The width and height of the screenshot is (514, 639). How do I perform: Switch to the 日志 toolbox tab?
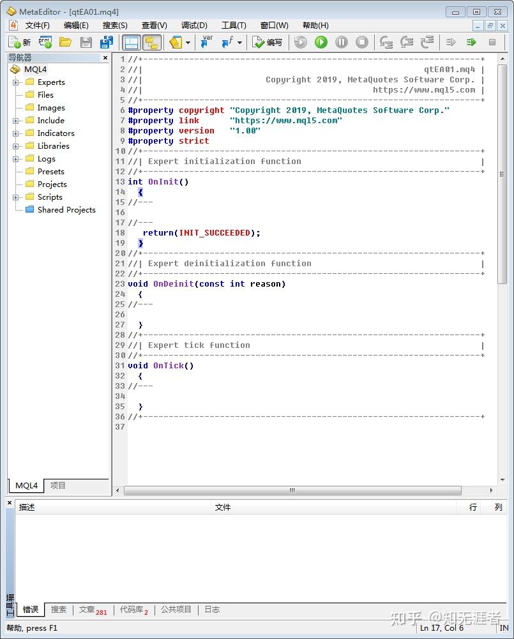(212, 609)
